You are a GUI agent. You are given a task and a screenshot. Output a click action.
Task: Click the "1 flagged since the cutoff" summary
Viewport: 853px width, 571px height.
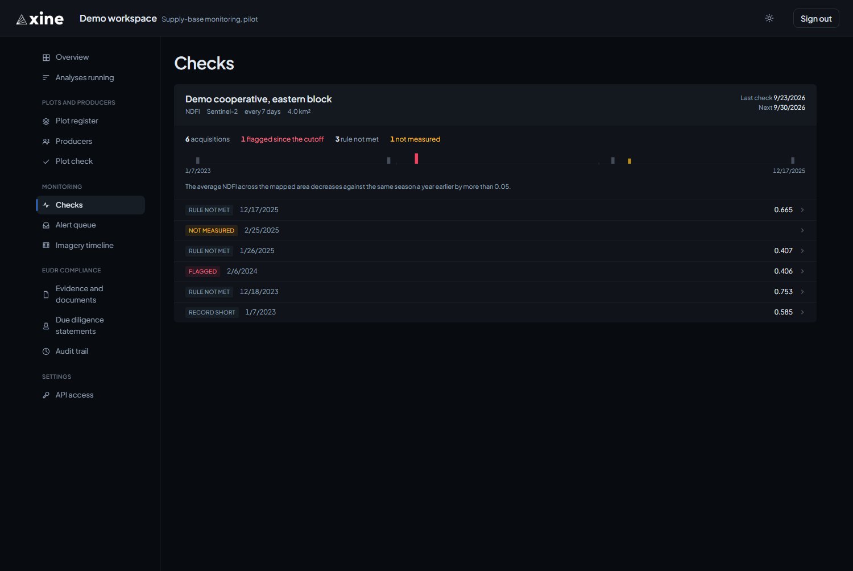(282, 139)
